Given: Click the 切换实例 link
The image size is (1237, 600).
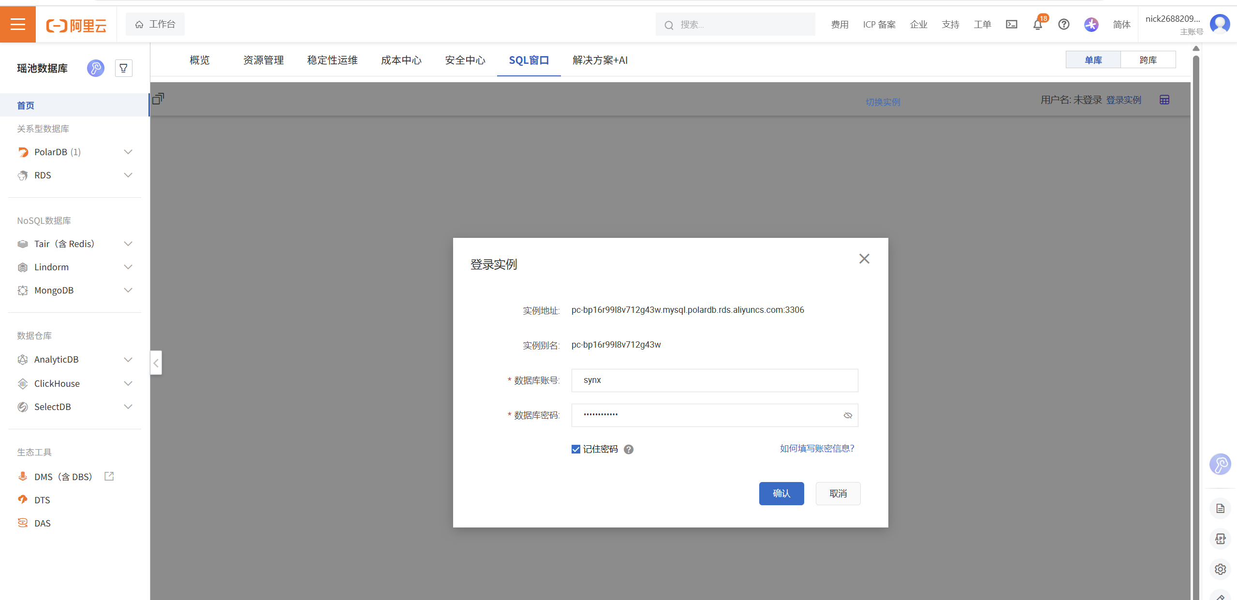Looking at the screenshot, I should pyautogui.click(x=883, y=102).
